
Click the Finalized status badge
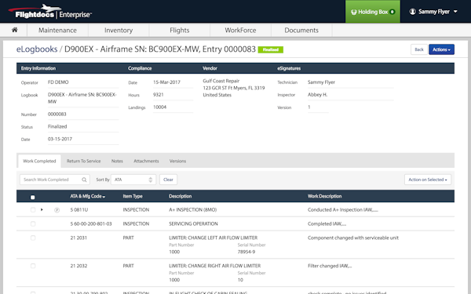click(271, 50)
